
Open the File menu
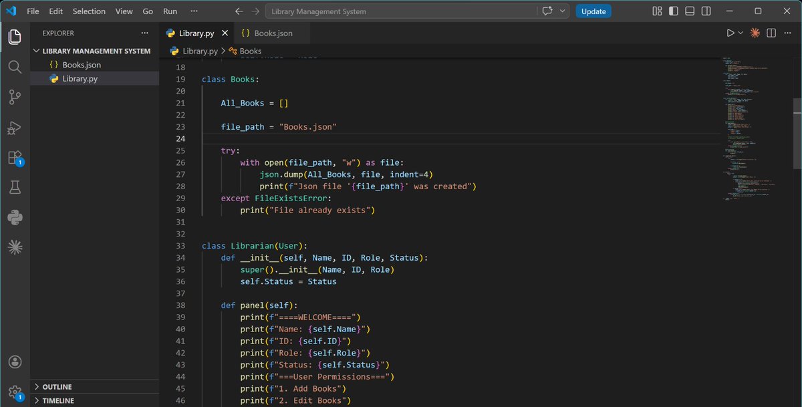pos(33,11)
